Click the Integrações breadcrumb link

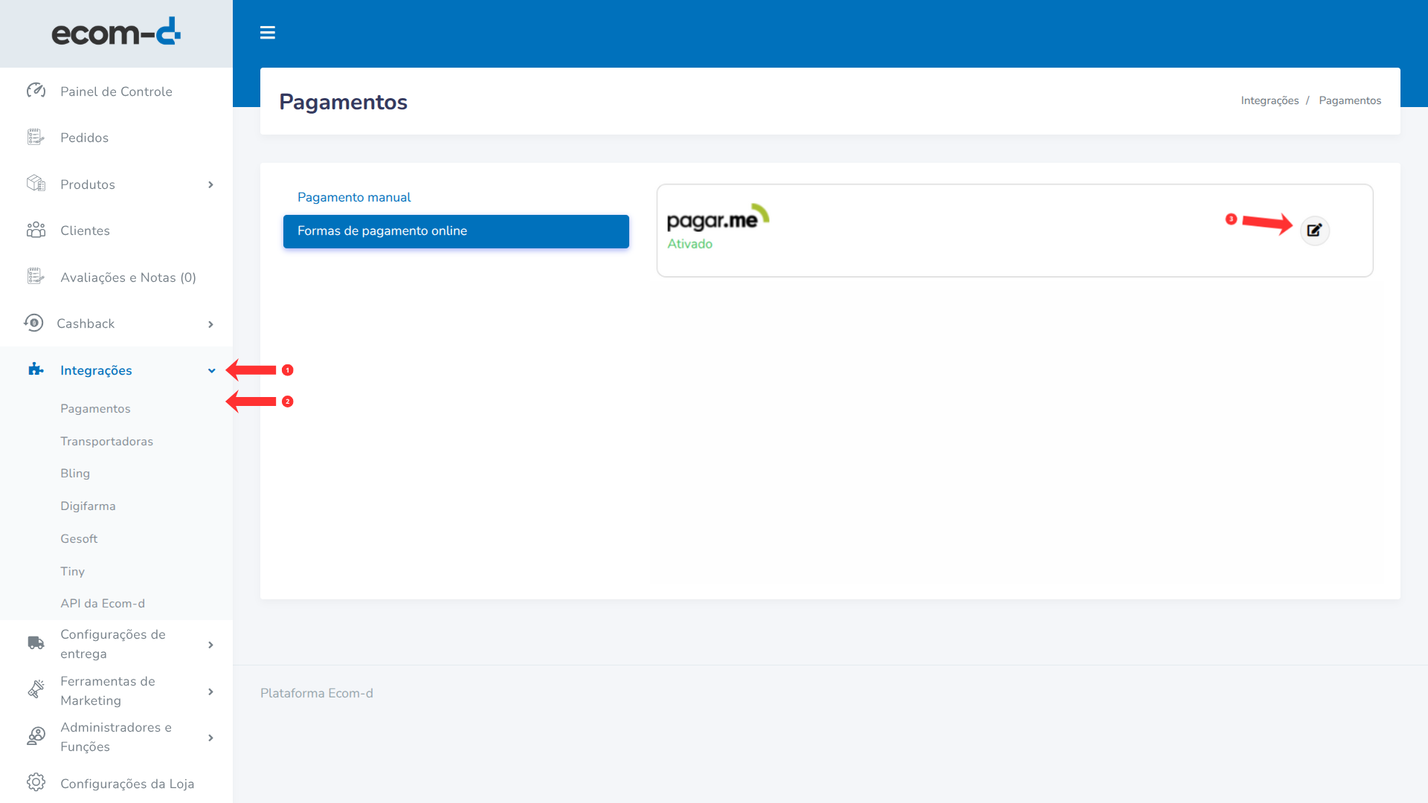[1270, 100]
